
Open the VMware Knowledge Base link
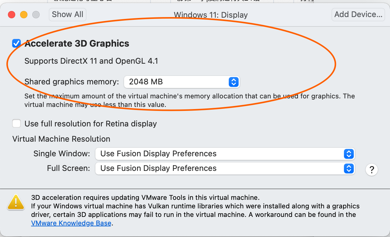[x=71, y=223]
